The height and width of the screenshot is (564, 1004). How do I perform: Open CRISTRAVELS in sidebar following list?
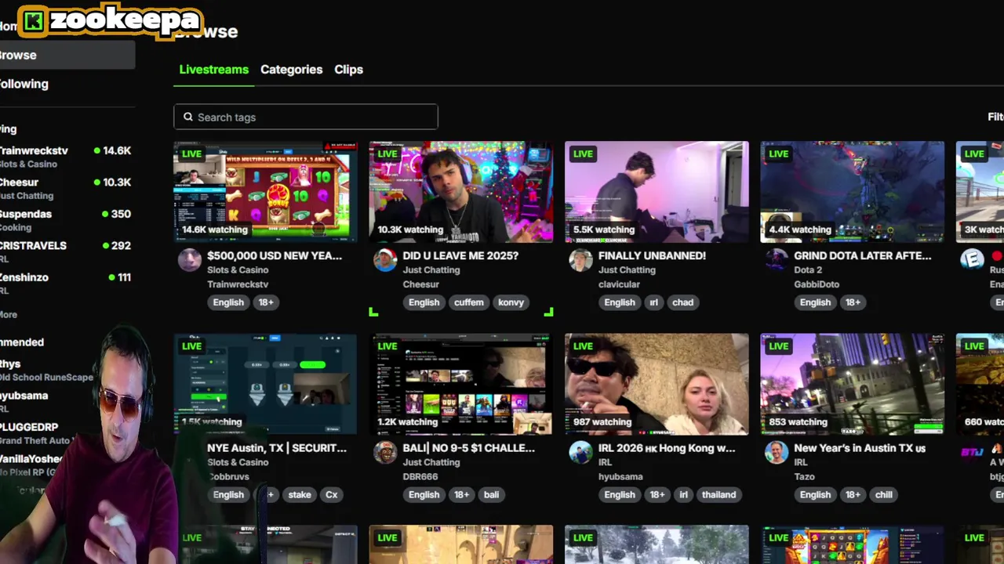point(66,251)
